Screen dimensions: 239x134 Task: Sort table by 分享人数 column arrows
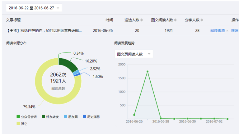pyautogui.click(x=202, y=20)
